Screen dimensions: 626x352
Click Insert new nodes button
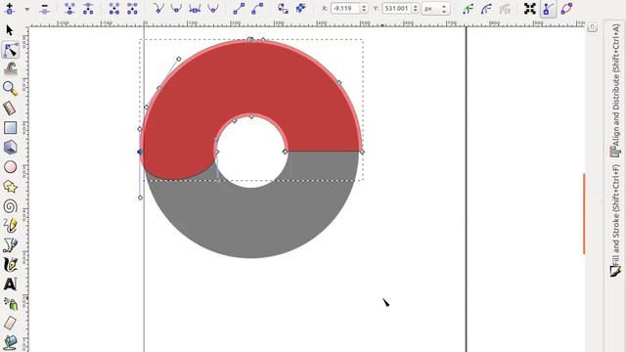[x=9, y=9]
